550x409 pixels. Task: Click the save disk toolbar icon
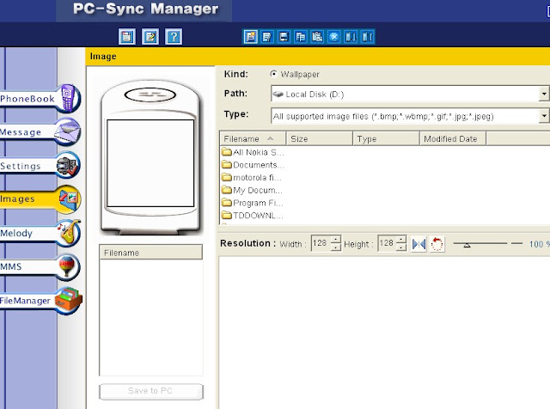pyautogui.click(x=284, y=36)
